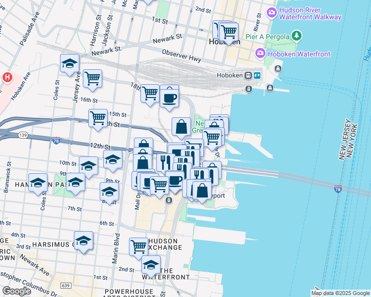Viewport: 371px width, 297px height.
Task: Click the Map data ©2025 Google attribution
Action: pyautogui.click(x=340, y=294)
